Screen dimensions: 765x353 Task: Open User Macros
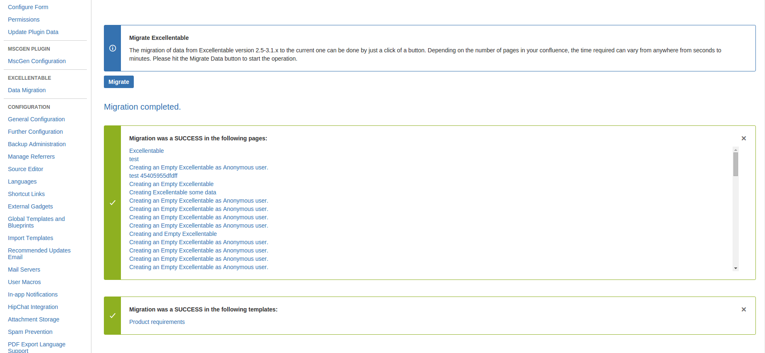pos(24,282)
